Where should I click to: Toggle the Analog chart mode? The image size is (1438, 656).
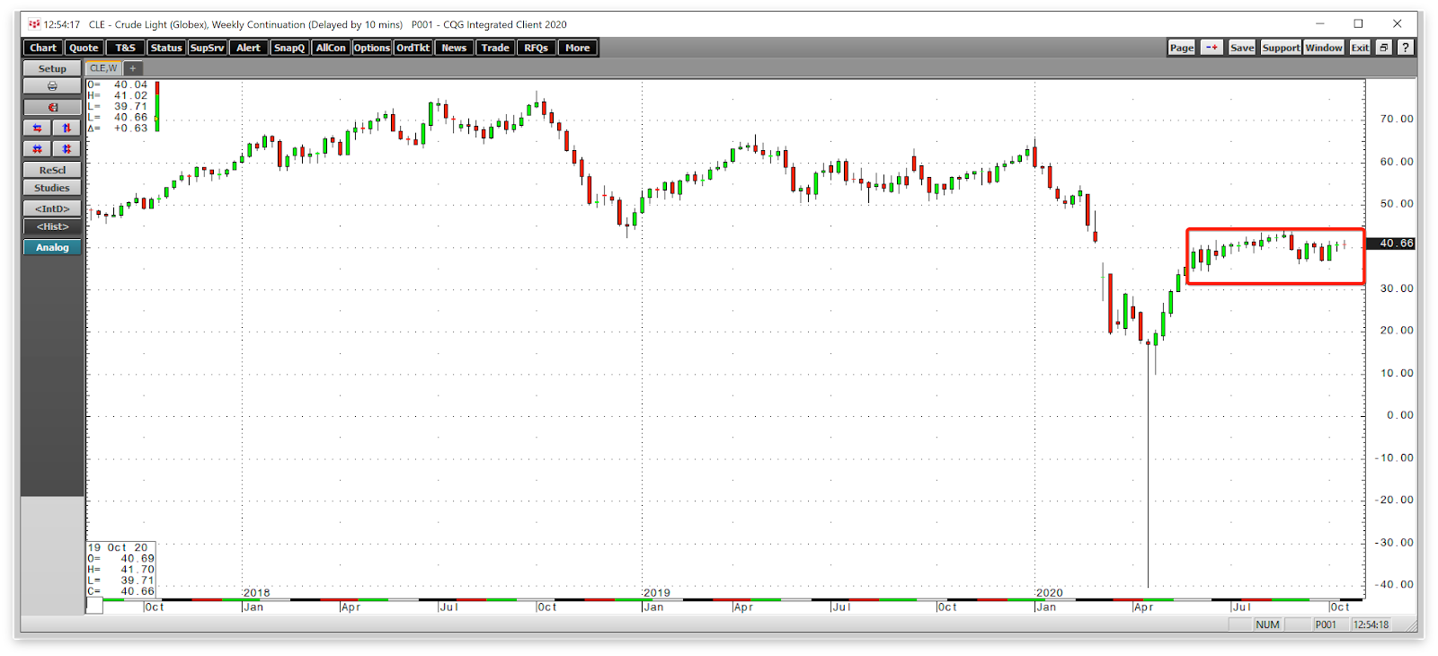[52, 247]
